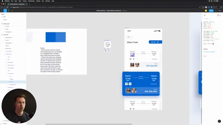Switch the code panel to table view
223x125 pixels.
pos(218,15)
